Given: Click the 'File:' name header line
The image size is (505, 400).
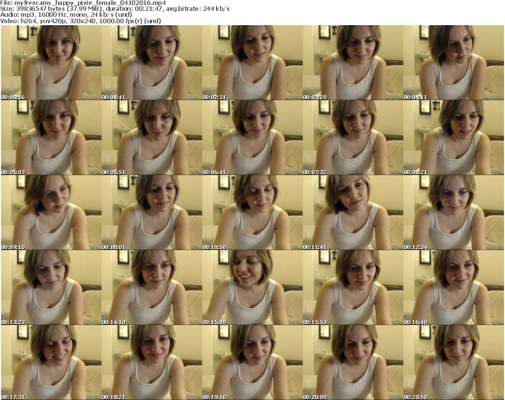Looking at the screenshot, I should [x=83, y=3].
